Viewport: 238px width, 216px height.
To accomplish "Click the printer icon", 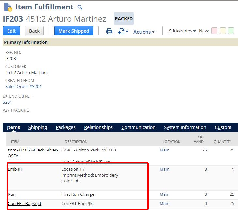I will (x=109, y=31).
